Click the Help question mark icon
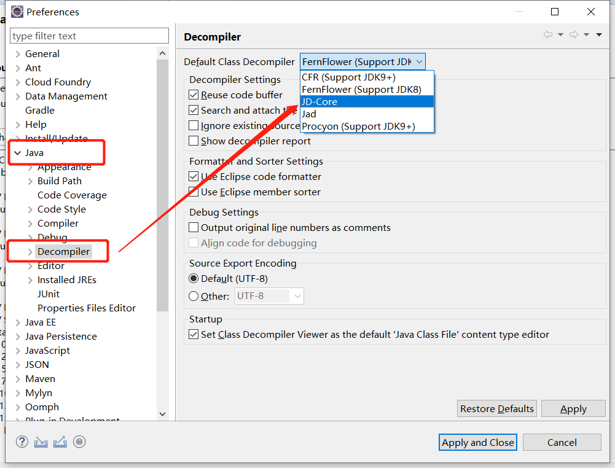 coord(22,442)
